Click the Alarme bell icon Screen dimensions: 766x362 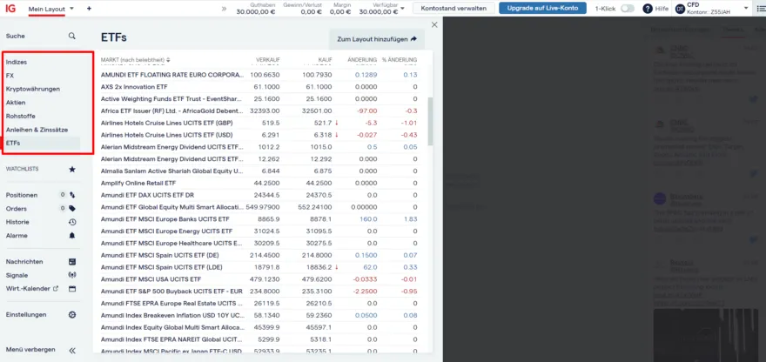tap(72, 236)
